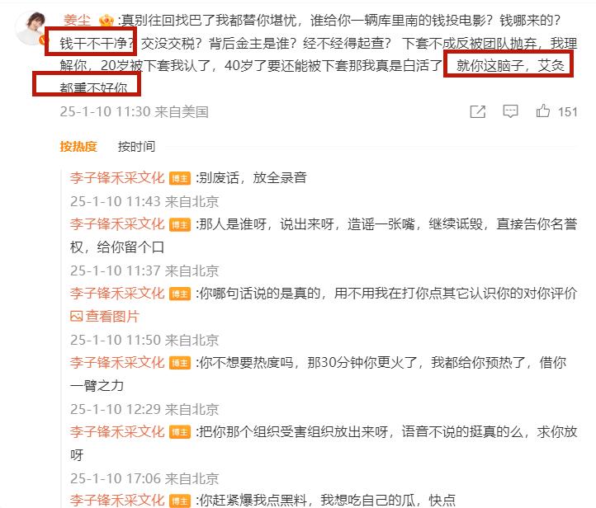The height and width of the screenshot is (508, 596).
Task: Like the comment with thumbs-up icon
Action: [543, 111]
